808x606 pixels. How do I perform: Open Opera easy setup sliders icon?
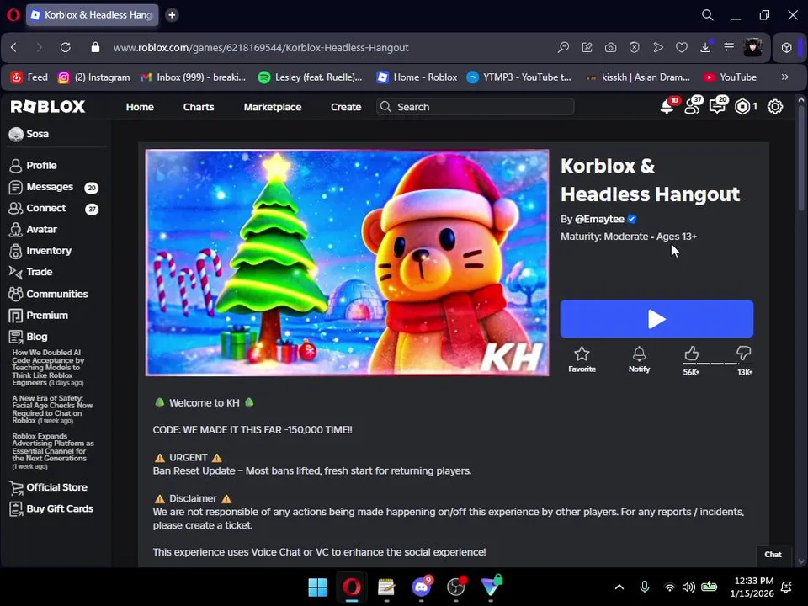729,47
